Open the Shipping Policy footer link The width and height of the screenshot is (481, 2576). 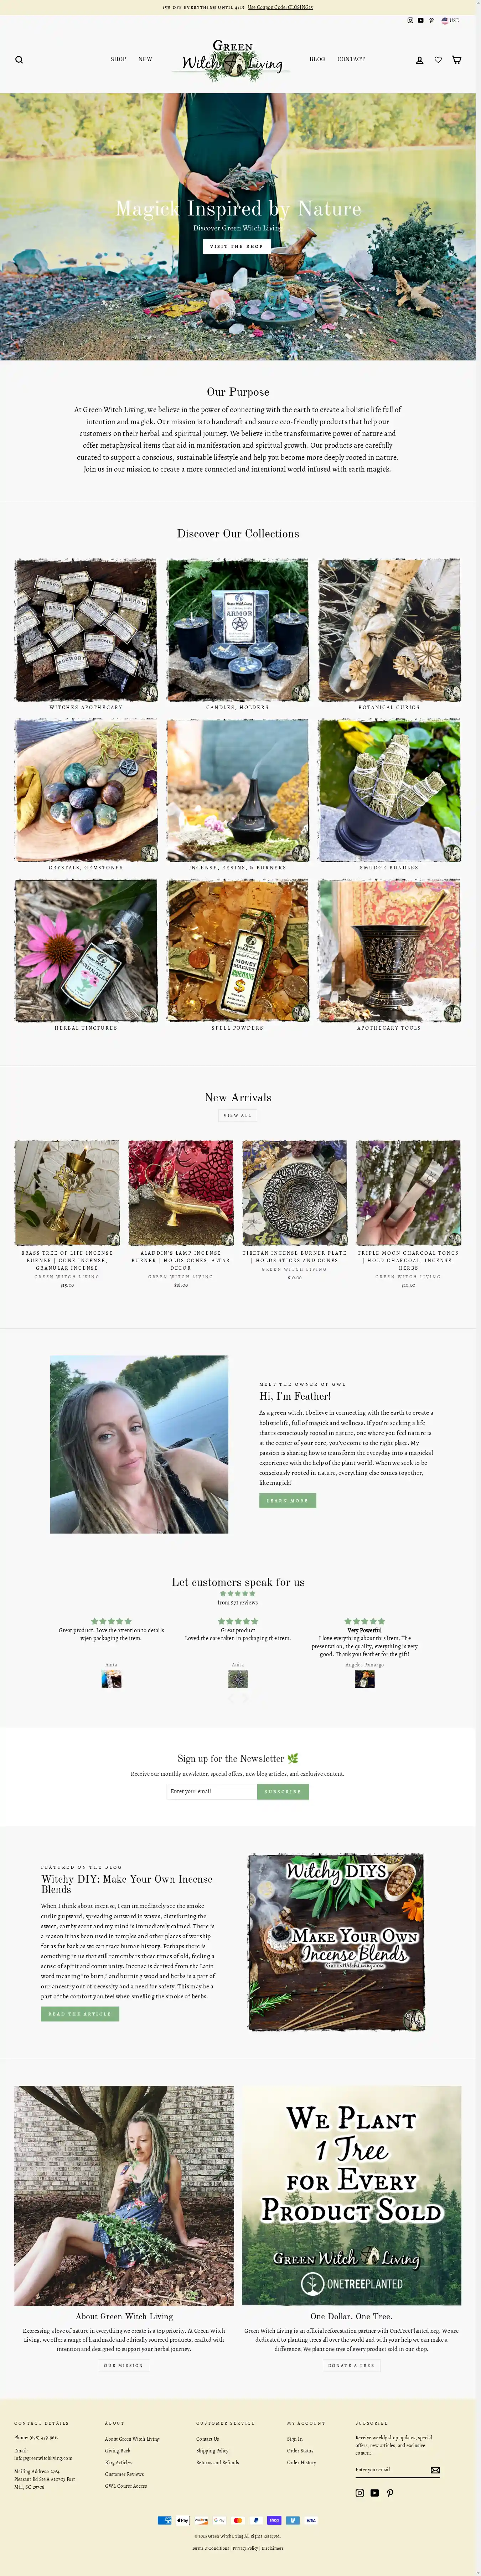(212, 2451)
